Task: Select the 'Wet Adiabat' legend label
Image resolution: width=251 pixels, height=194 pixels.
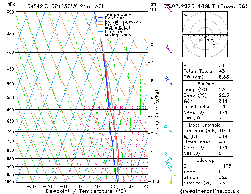Action: 118,28
